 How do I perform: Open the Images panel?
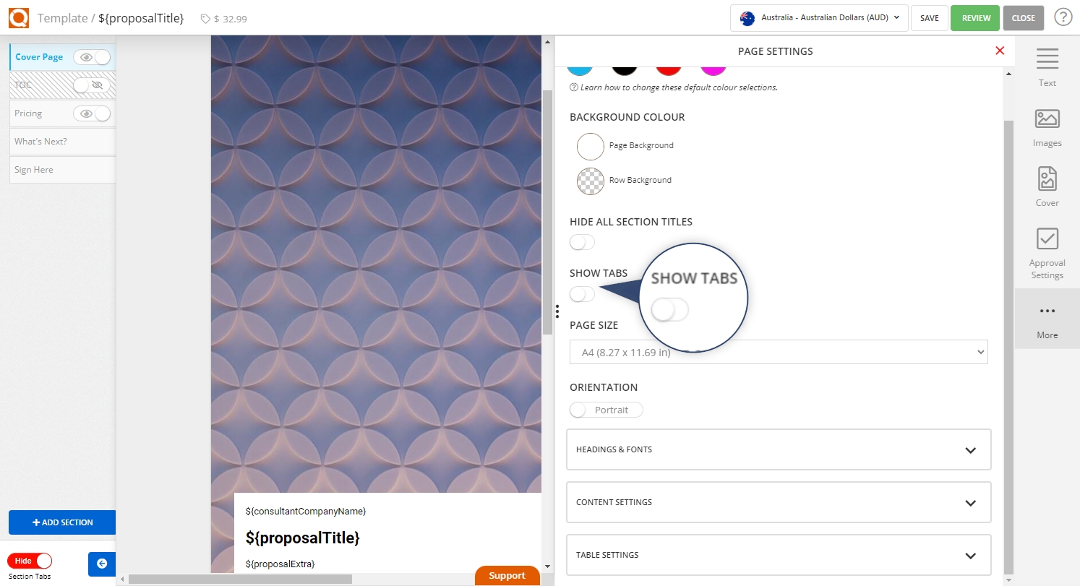(1047, 126)
